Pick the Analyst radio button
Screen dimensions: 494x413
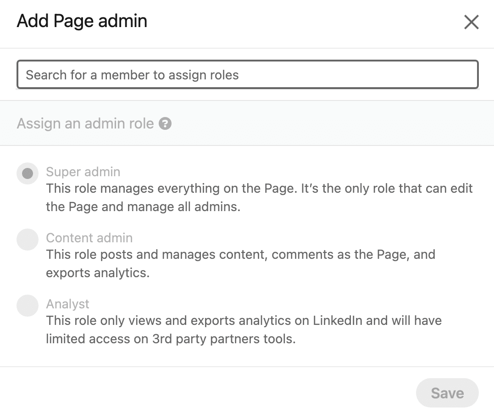tap(28, 306)
